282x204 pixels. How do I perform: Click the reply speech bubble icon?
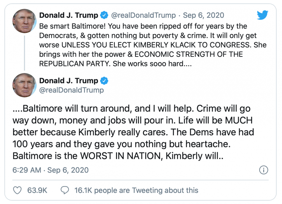coord(65,190)
